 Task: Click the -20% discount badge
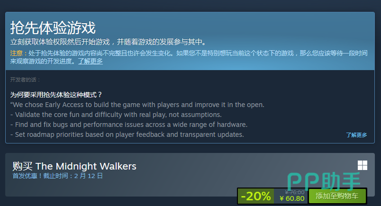(x=255, y=196)
